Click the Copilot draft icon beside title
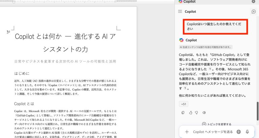The image size is (259, 138). tap(8, 32)
